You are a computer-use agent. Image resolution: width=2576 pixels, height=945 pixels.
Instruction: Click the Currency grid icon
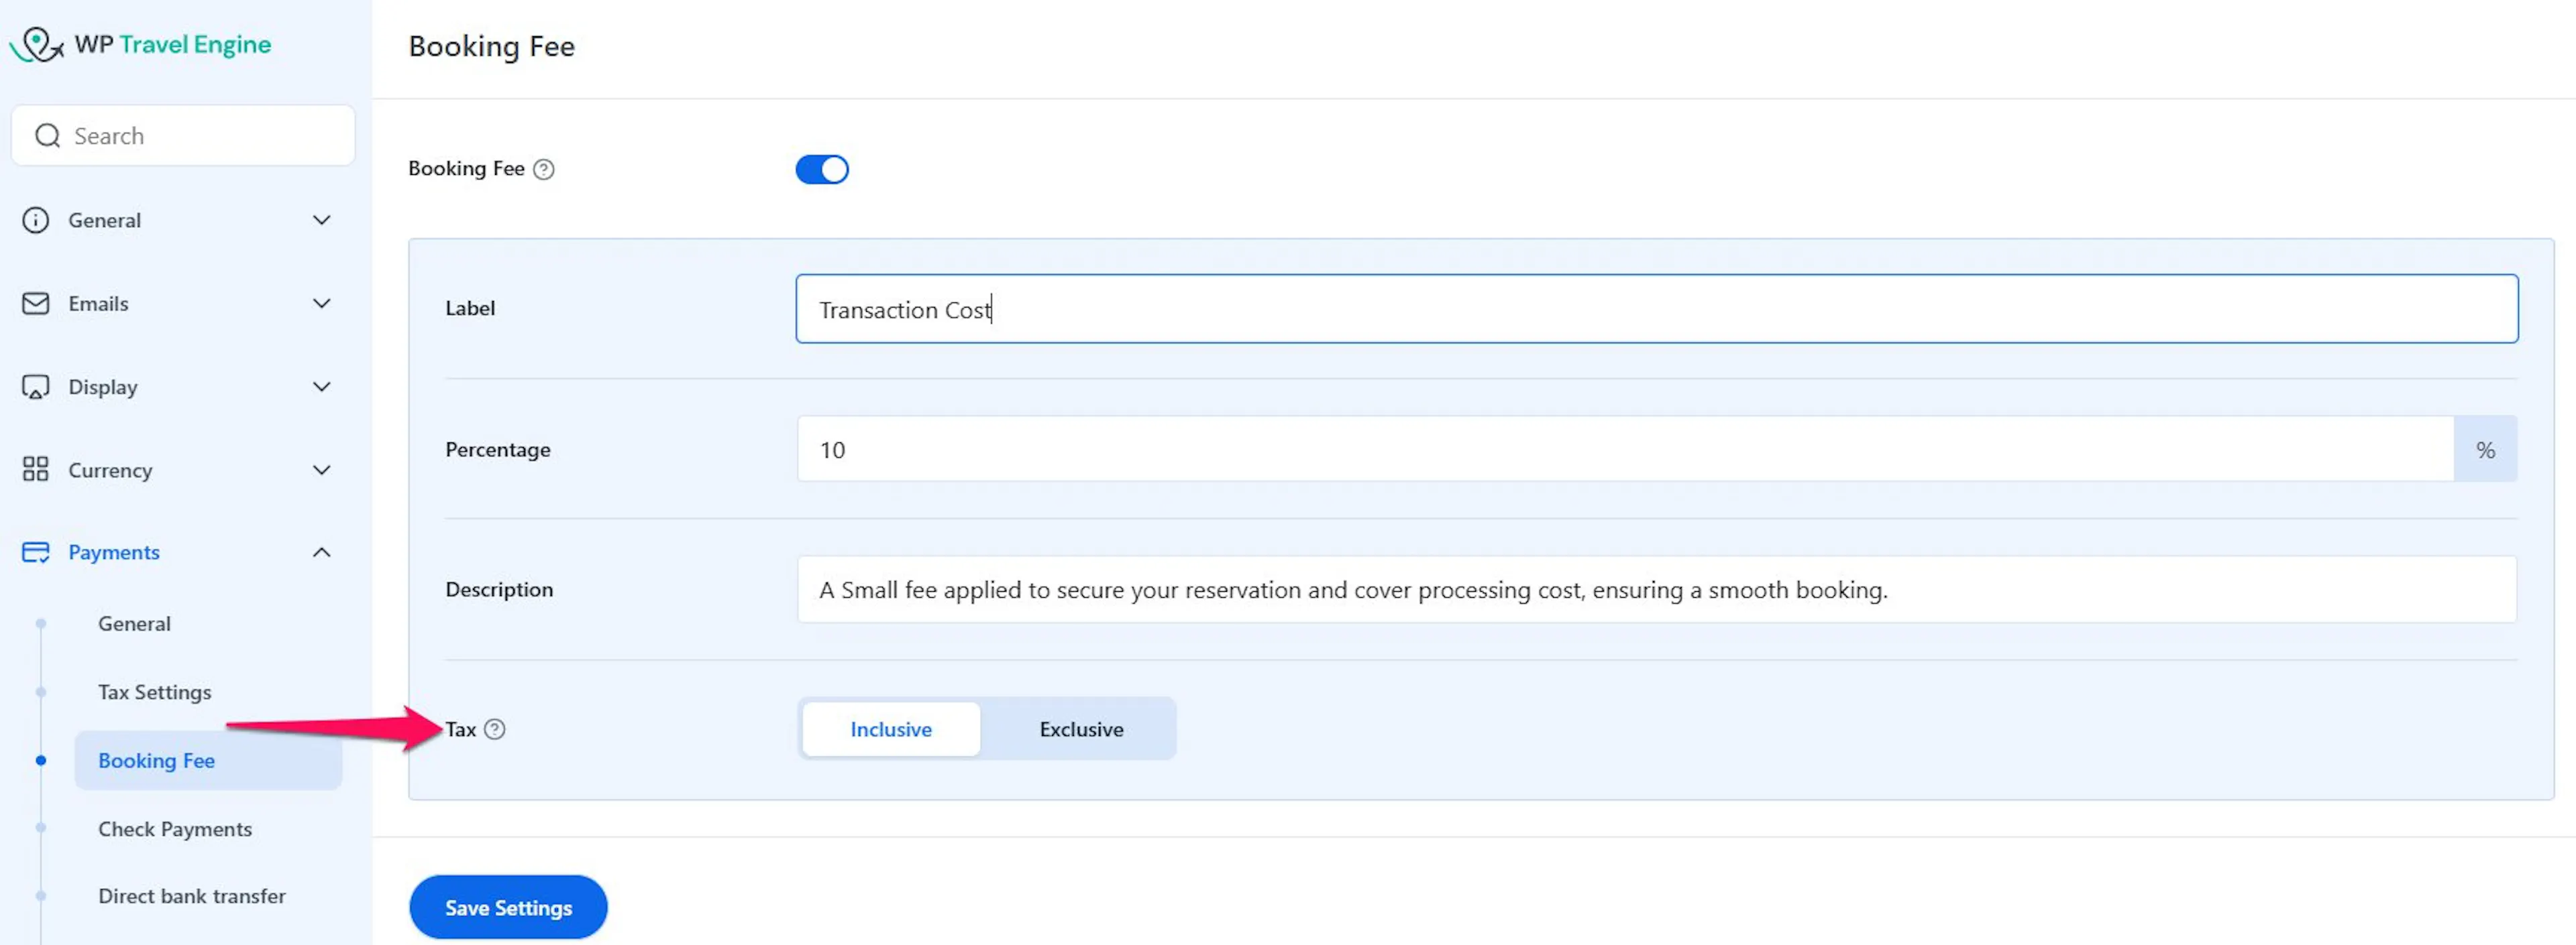tap(35, 470)
